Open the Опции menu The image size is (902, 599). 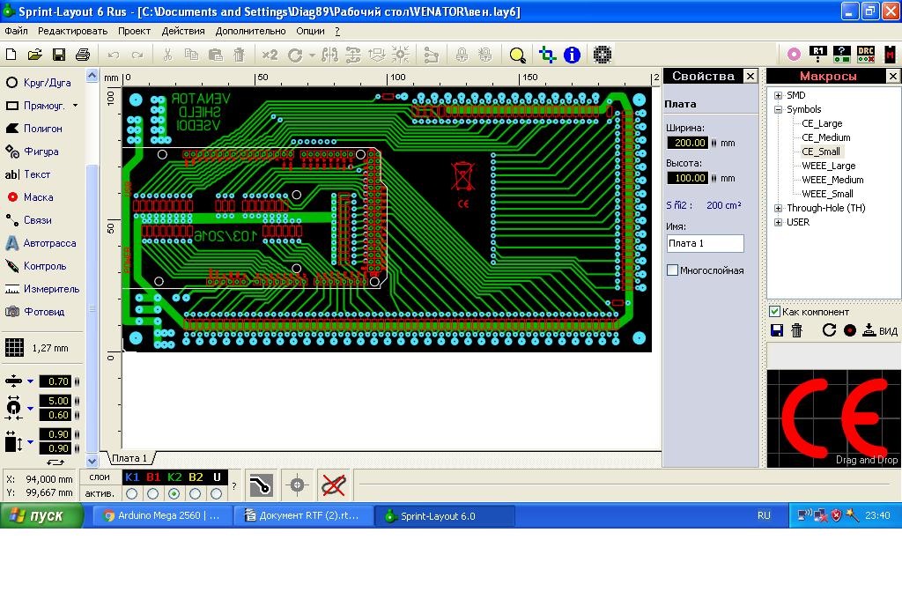(x=310, y=31)
